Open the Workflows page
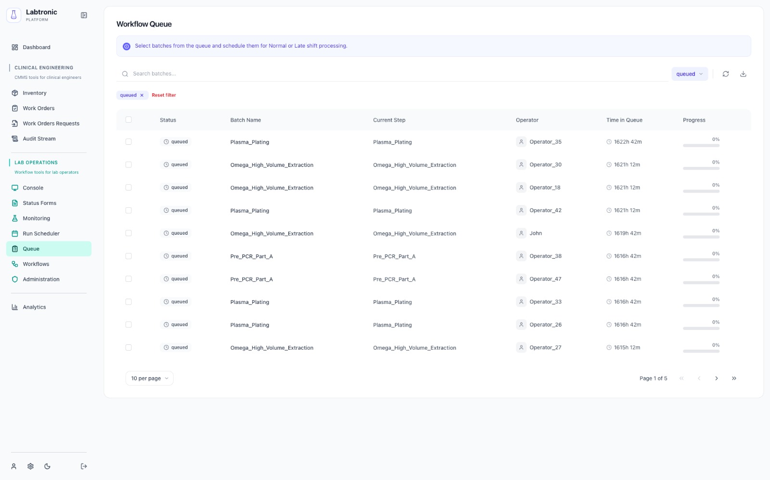 pyautogui.click(x=36, y=264)
